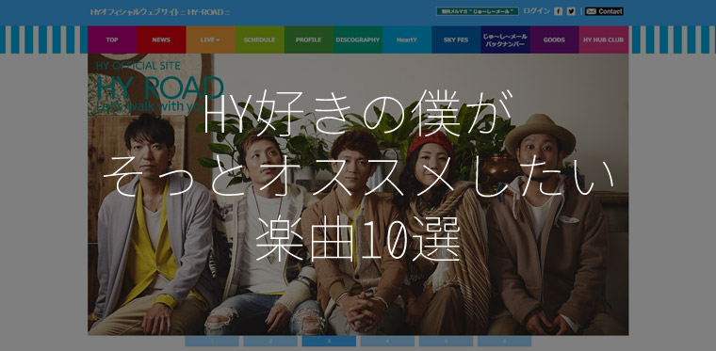This screenshot has height=351, width=716.
Task: Open the NEWS menu item
Action: pyautogui.click(x=161, y=40)
